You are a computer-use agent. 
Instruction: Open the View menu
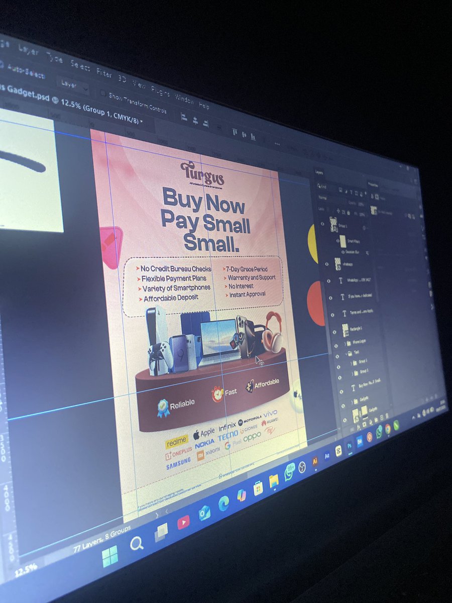[x=138, y=84]
